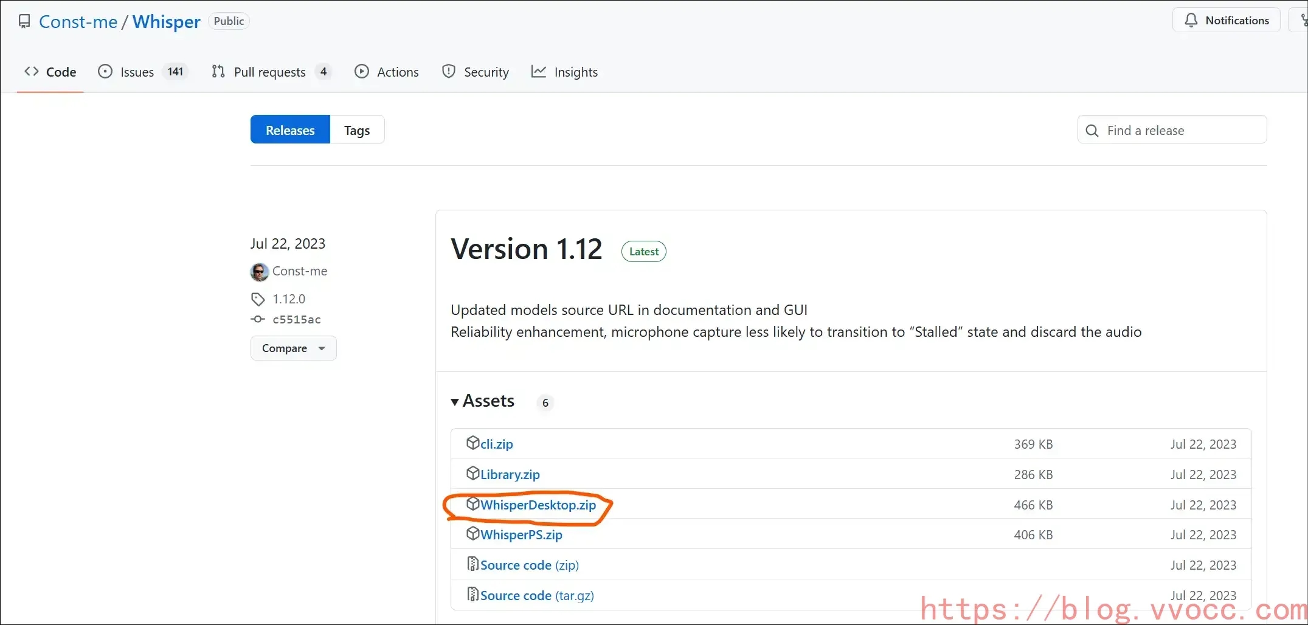The image size is (1308, 625).
Task: Click the Library.zip package icon
Action: click(472, 474)
